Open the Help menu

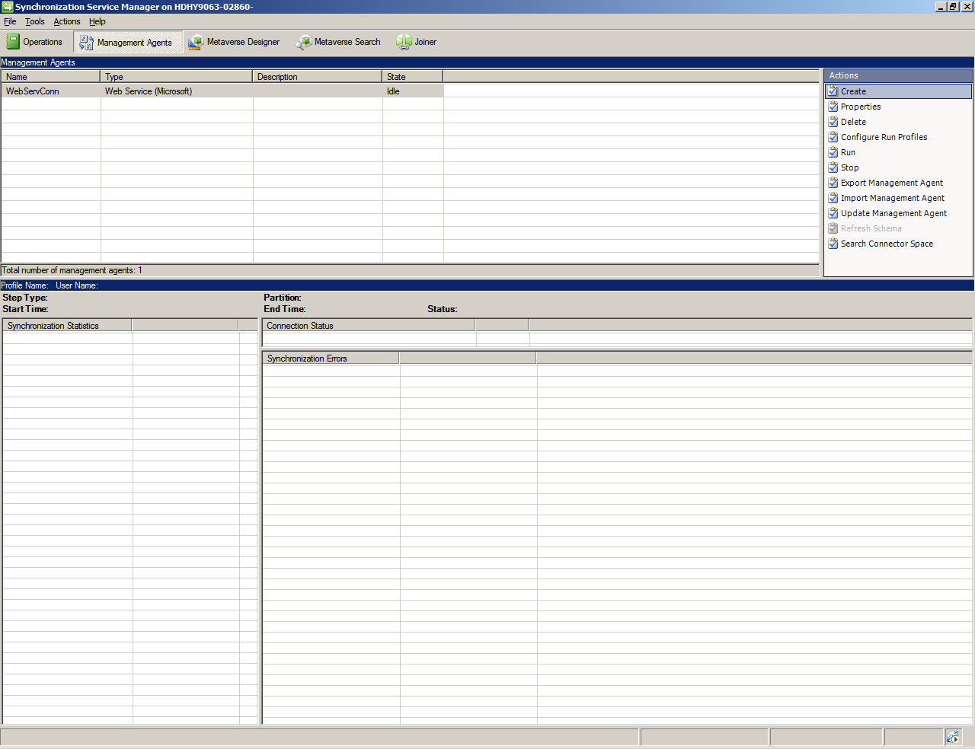click(97, 21)
